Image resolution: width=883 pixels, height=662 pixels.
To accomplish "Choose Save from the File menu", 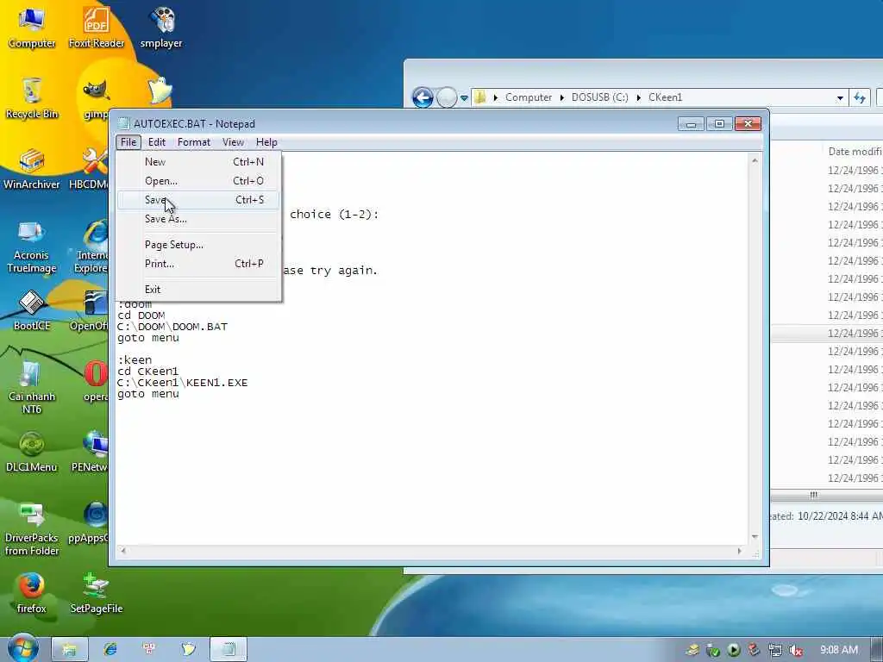I will [198, 200].
